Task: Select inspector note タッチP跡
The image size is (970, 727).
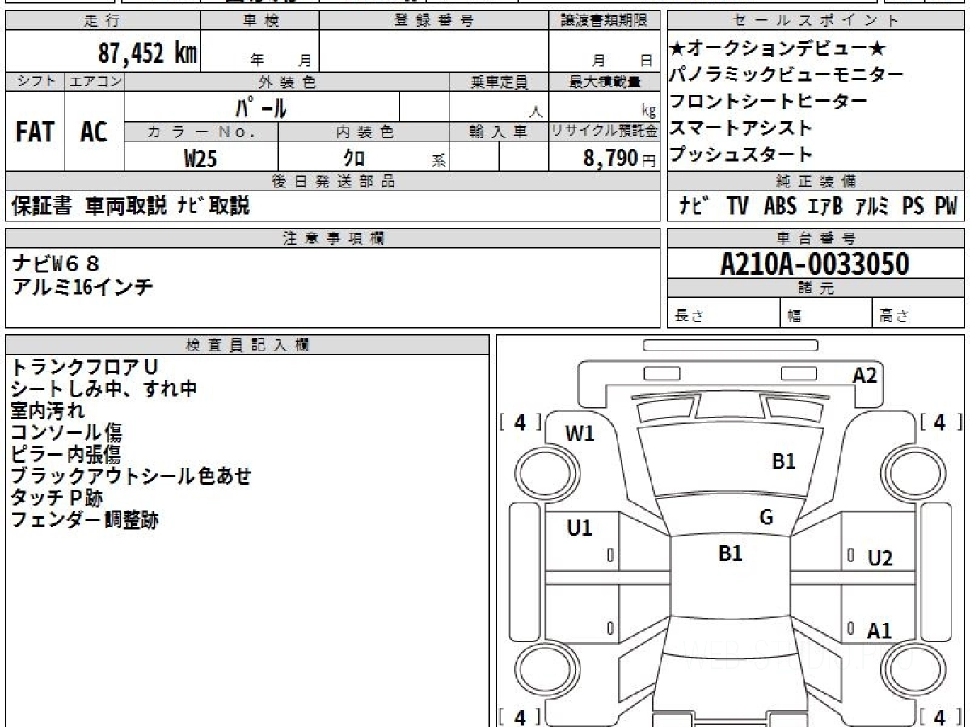Action: point(57,498)
